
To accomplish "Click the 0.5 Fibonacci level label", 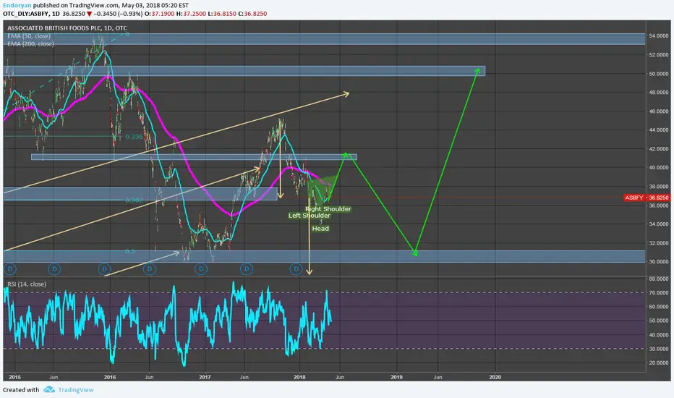I will click(x=130, y=251).
